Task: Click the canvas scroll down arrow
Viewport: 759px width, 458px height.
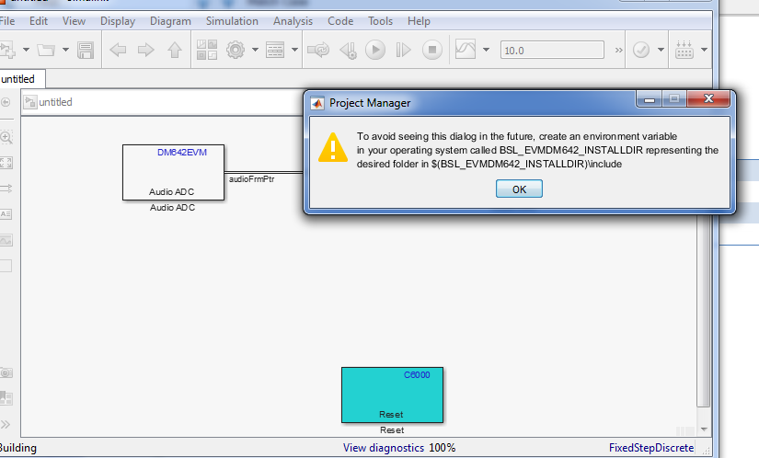Action: pos(704,429)
